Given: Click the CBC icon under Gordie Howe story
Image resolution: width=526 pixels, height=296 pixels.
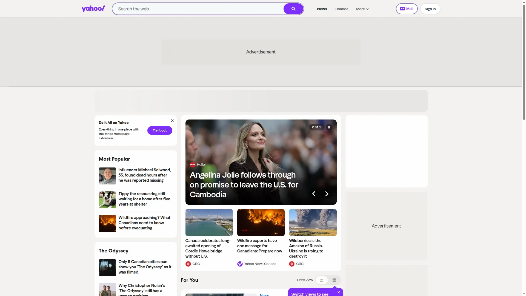Looking at the screenshot, I should click(x=188, y=264).
